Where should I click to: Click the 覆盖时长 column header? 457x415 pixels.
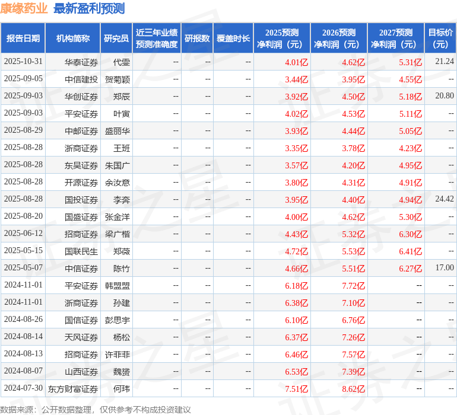[233, 38]
